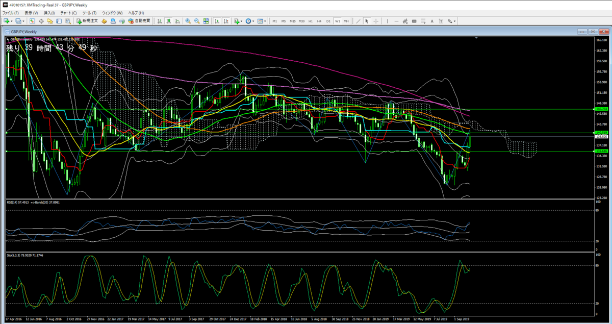
Task: Expand the Arrows objects dropdown
Action: (x=454, y=21)
